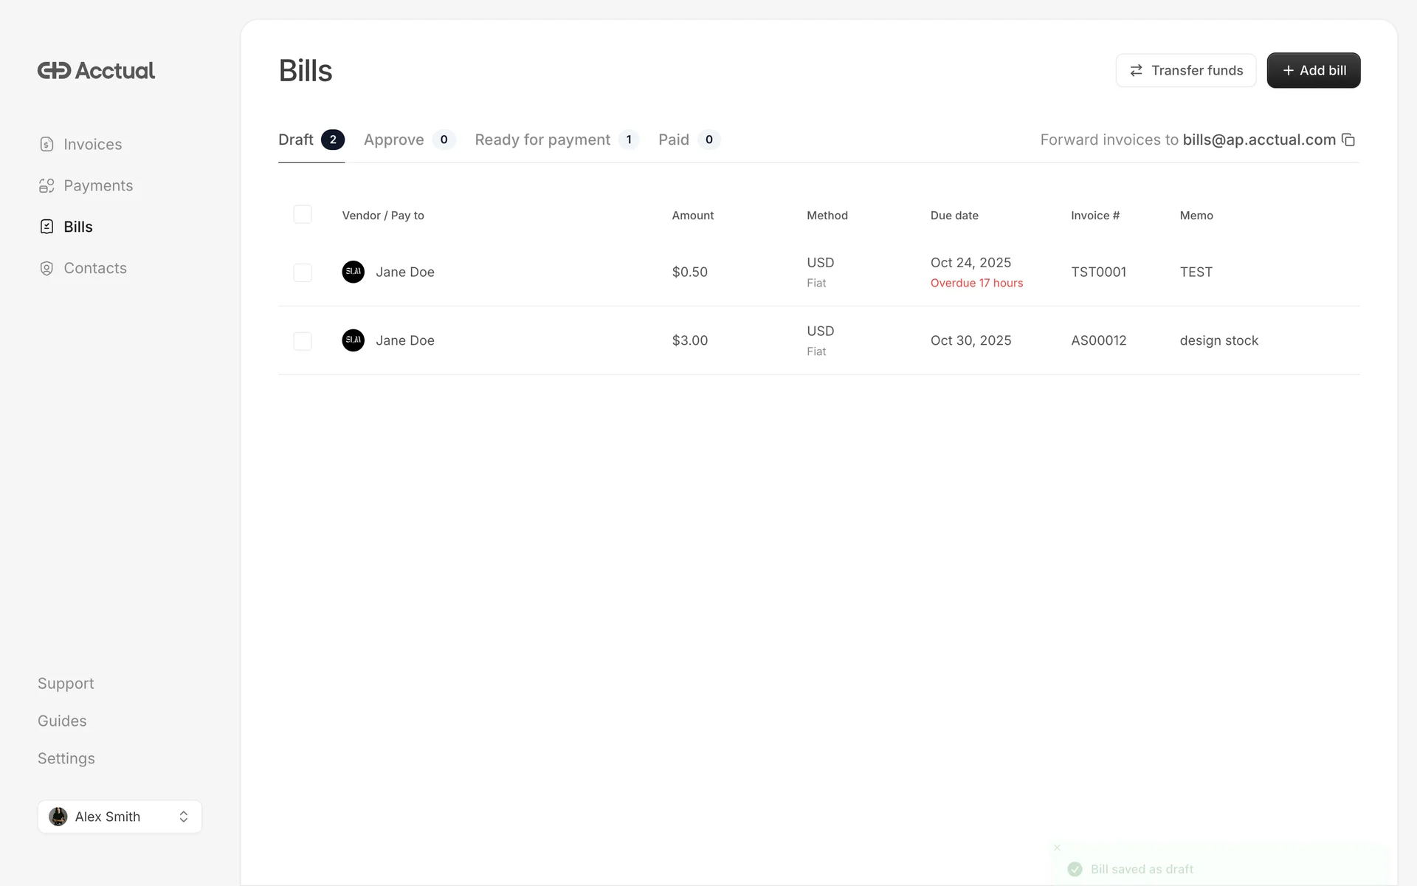Open Contacts sidebar icon
This screenshot has width=1417, height=886.
tap(46, 268)
